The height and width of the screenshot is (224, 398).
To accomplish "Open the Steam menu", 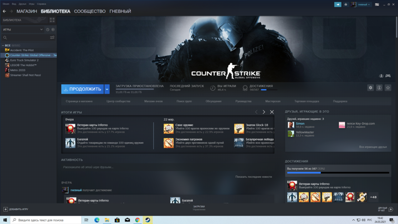I will click(x=6, y=4).
